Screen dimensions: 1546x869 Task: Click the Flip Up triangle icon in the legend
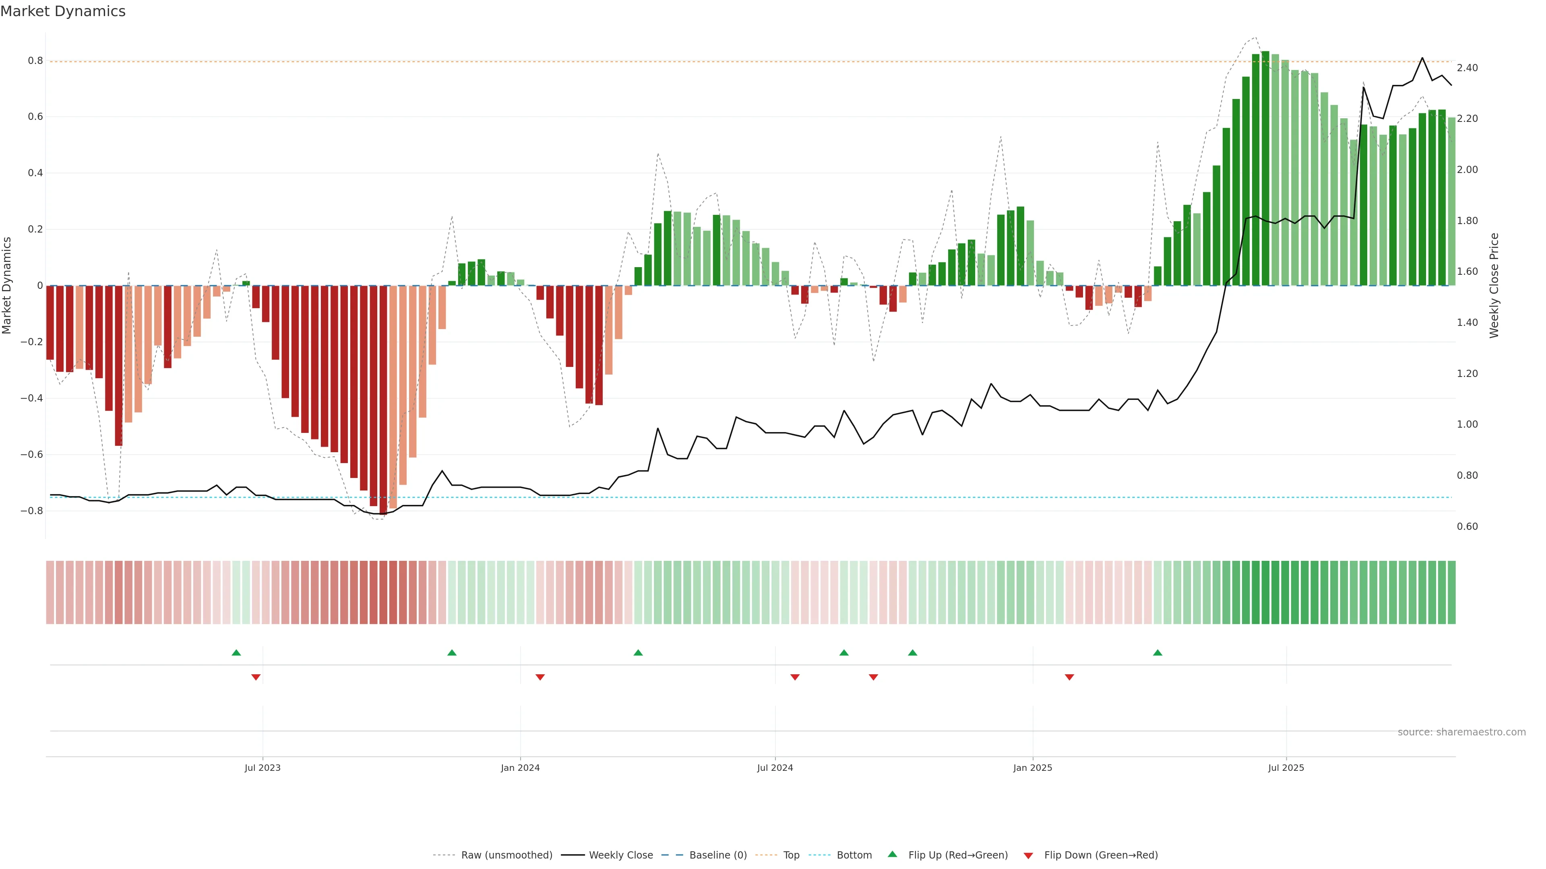pos(892,854)
